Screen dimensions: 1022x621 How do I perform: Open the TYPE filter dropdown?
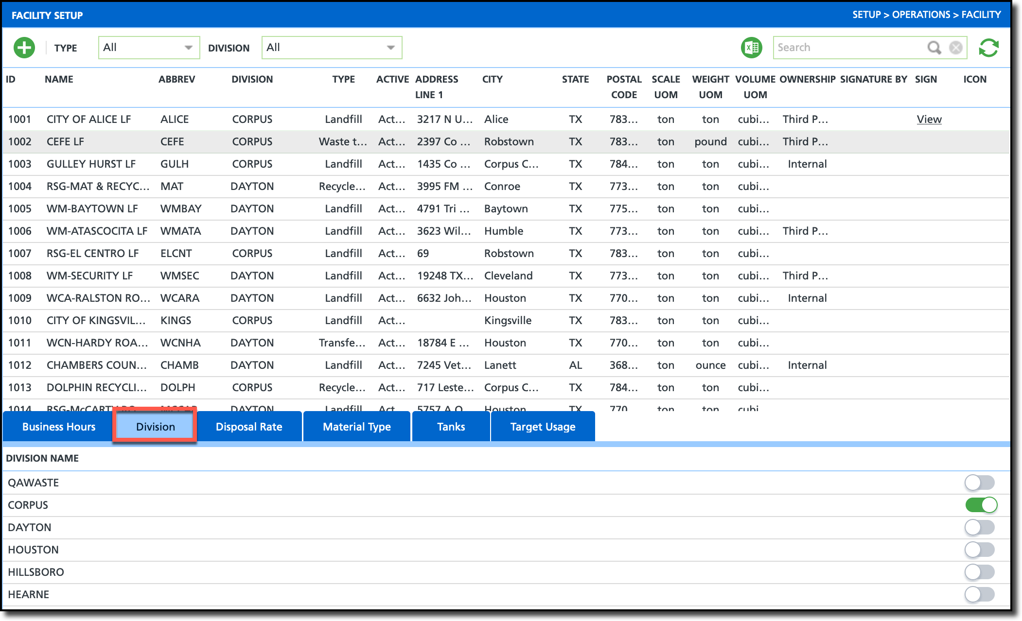coord(149,48)
